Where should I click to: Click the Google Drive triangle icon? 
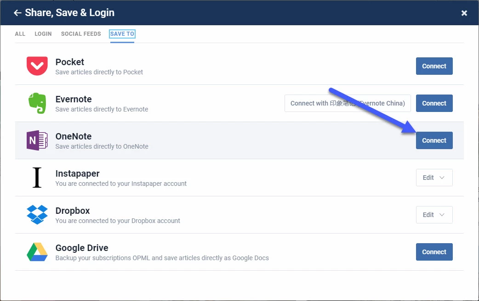point(37,252)
